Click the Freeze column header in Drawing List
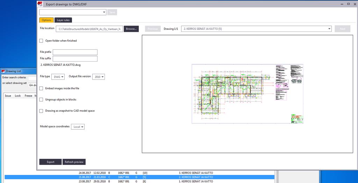The image size is (358, 183). coord(29,96)
